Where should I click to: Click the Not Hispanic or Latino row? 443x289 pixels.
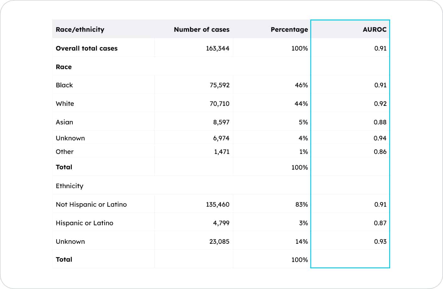[x=91, y=204]
